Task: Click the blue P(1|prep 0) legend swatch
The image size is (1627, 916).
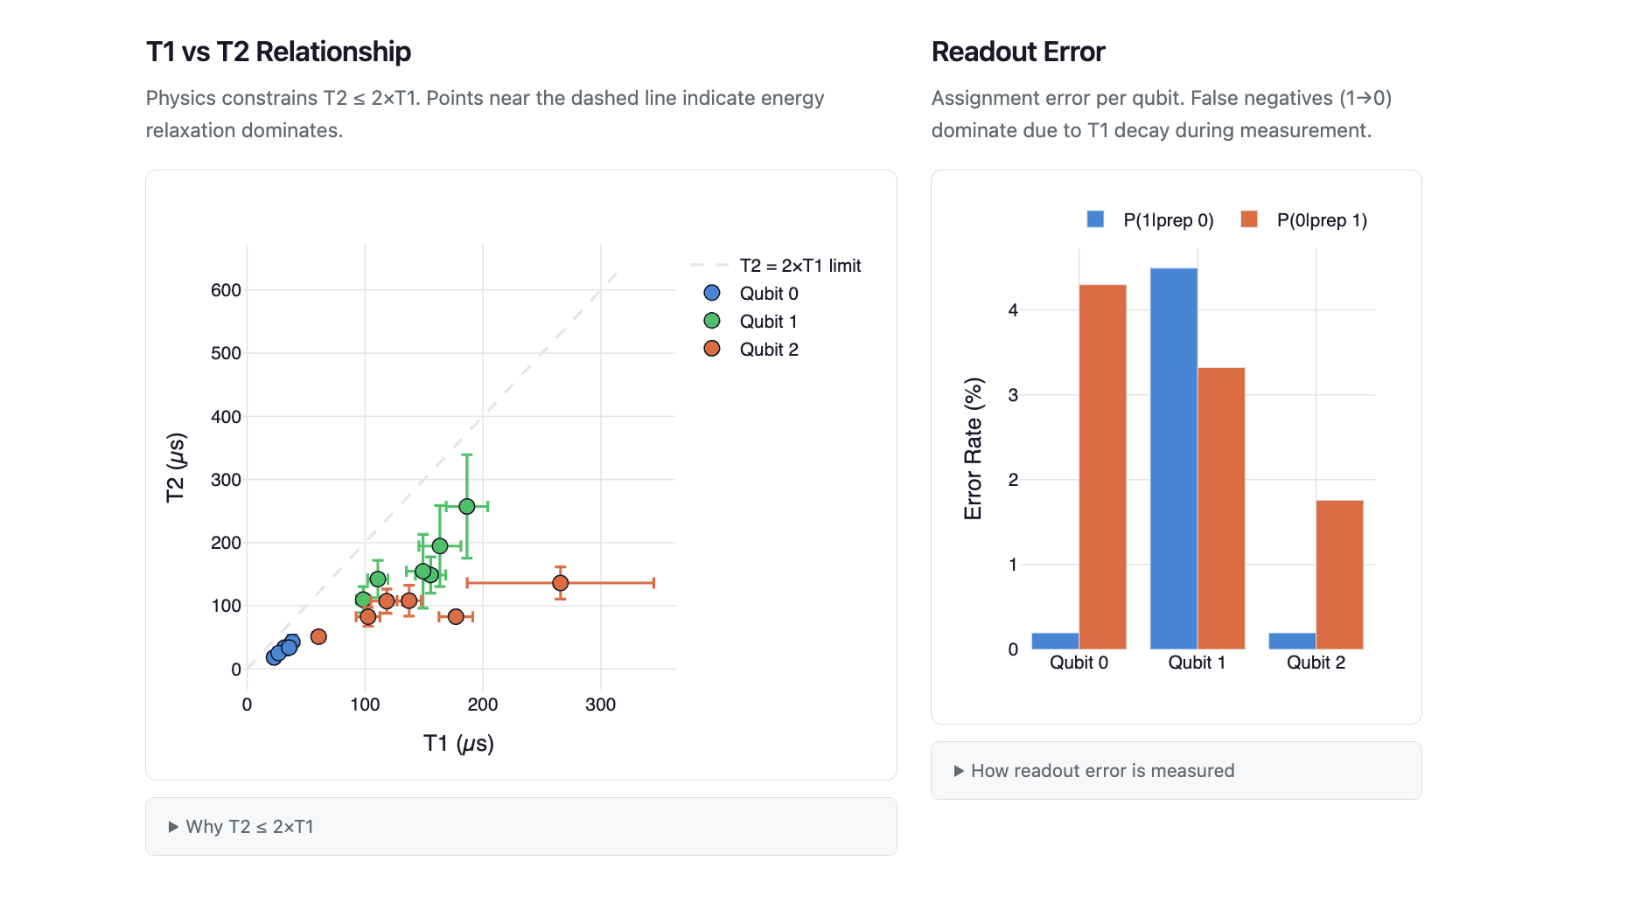Action: click(x=1095, y=219)
